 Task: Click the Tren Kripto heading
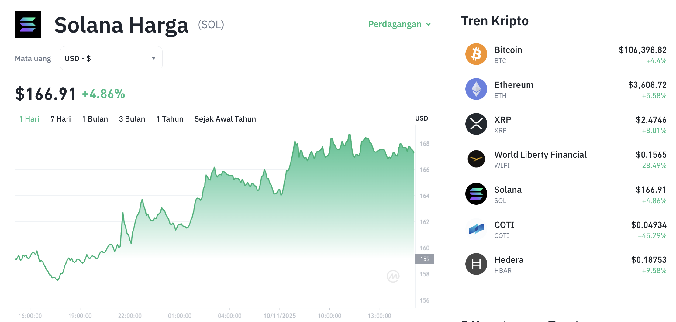click(x=495, y=21)
